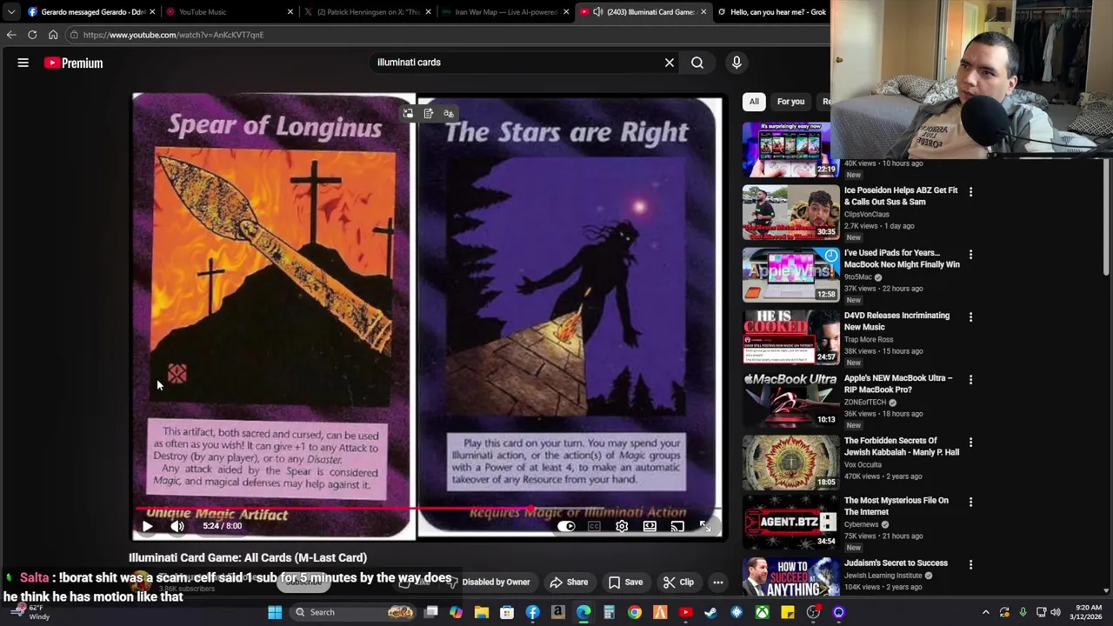Viewport: 1113px width, 626px height.
Task: Toggle the autoplay switch in player
Action: click(x=566, y=526)
